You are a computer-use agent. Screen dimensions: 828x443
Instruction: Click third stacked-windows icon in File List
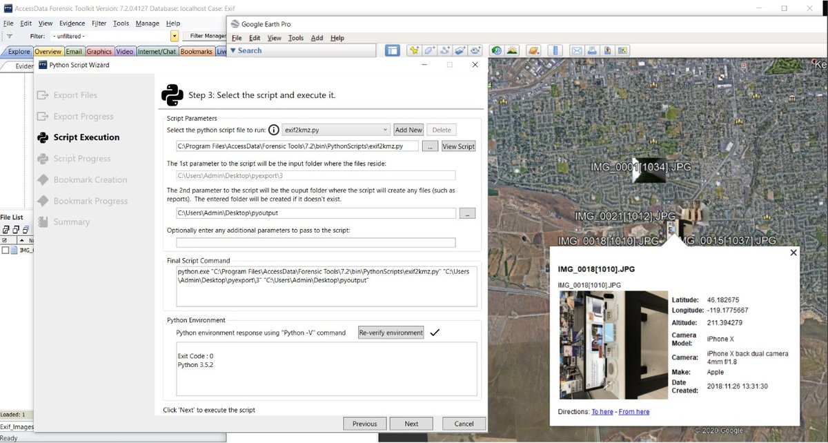[26, 230]
